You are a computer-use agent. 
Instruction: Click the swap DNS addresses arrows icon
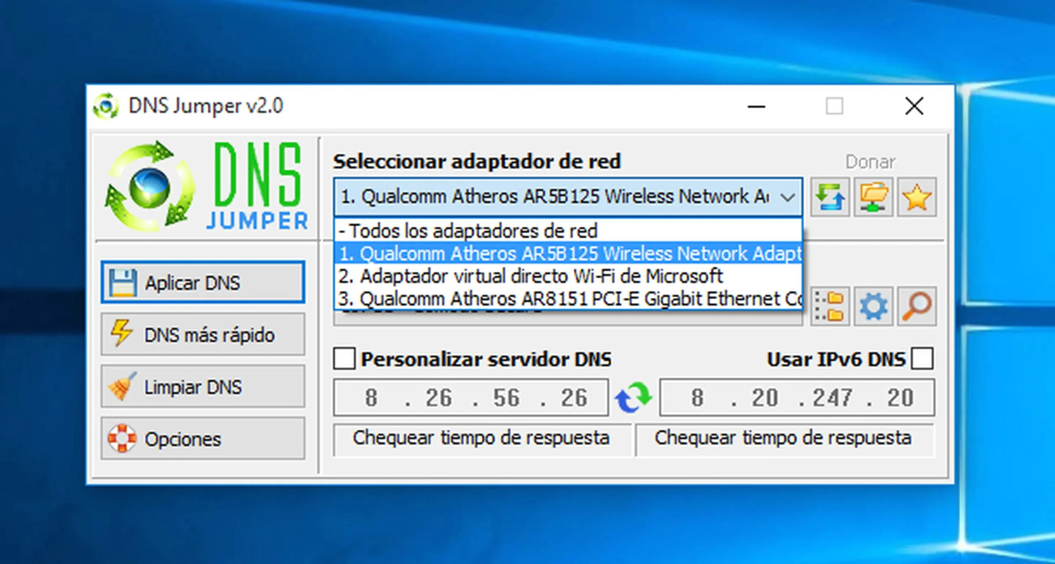[633, 398]
